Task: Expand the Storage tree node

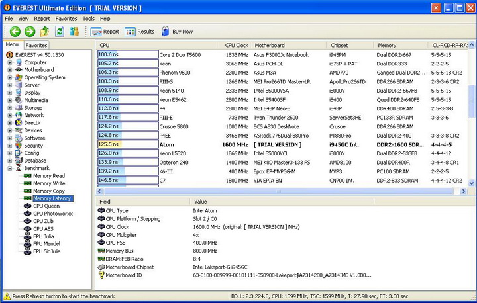Action: 10,108
